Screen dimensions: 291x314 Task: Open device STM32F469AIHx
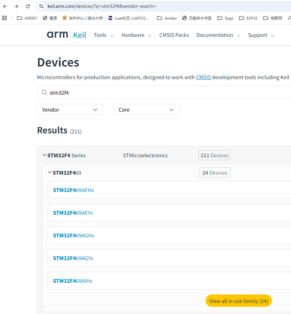click(x=73, y=281)
